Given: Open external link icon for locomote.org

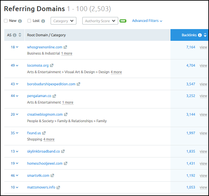Looking at the screenshot, I should tap(52, 65).
